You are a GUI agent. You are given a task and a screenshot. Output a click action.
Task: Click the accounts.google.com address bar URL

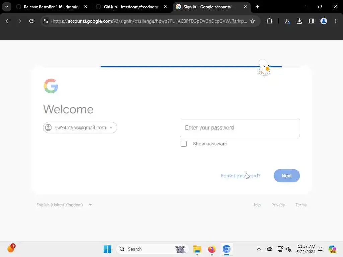[150, 21]
